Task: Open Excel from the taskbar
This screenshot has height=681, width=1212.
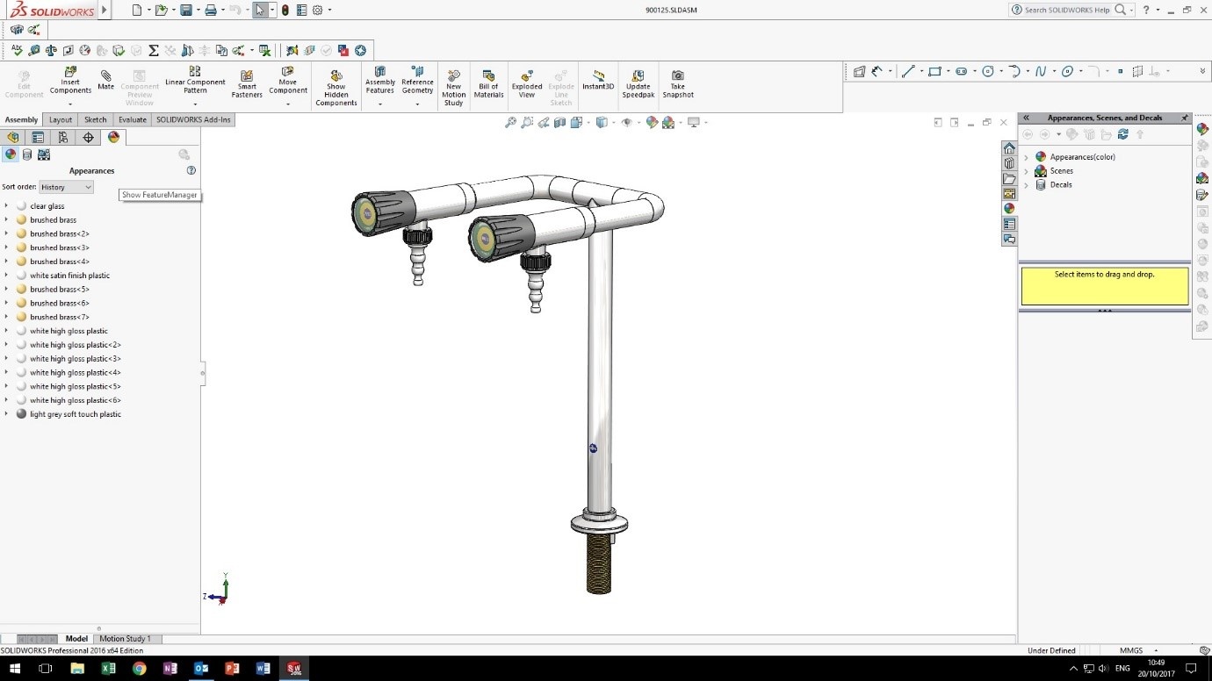Action: [x=108, y=669]
